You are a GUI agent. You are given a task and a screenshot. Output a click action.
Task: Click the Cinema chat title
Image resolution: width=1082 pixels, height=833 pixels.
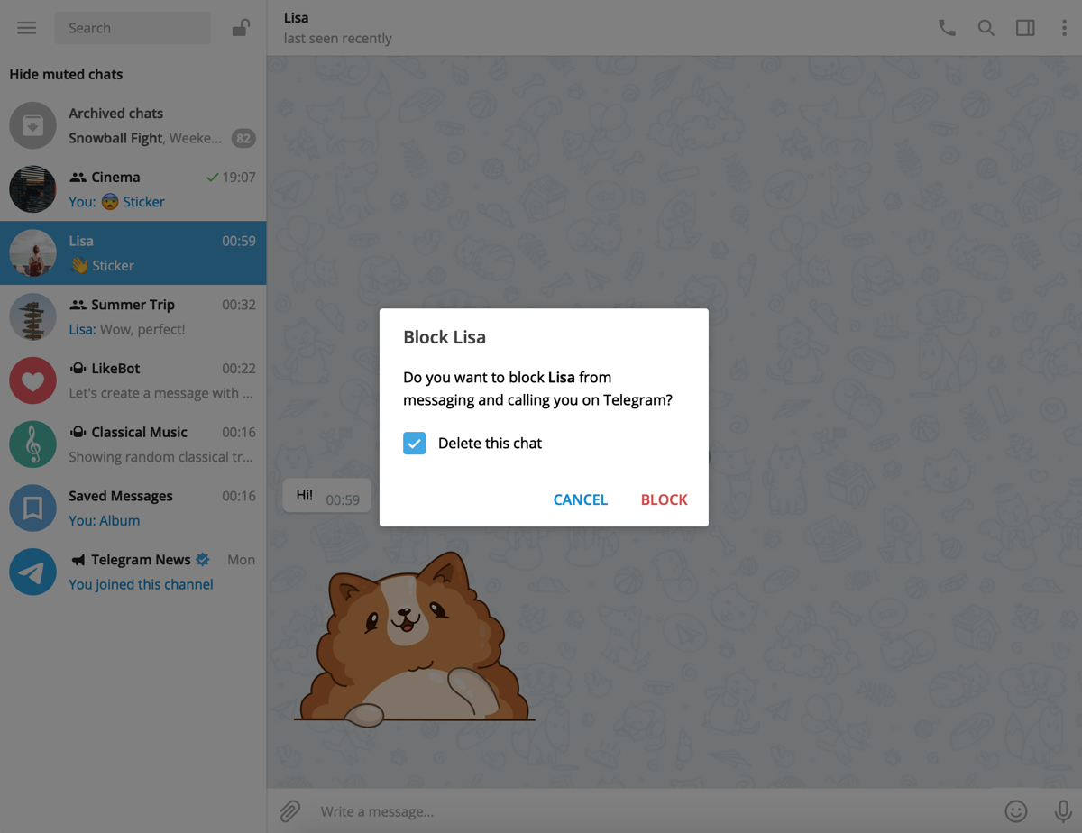click(115, 177)
